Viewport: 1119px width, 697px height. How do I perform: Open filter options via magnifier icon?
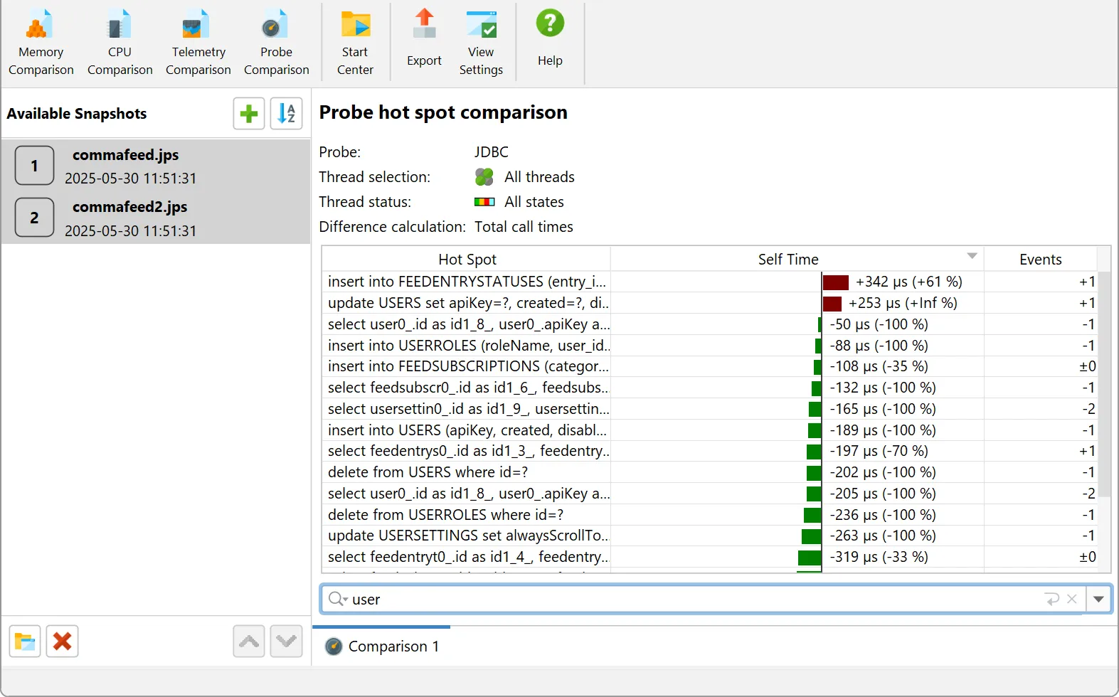(x=337, y=600)
